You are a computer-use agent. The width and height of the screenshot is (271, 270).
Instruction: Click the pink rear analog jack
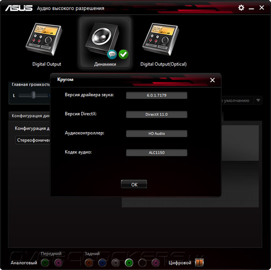tap(156, 263)
